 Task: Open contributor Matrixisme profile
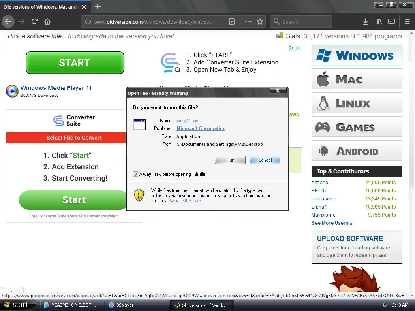tap(323, 215)
